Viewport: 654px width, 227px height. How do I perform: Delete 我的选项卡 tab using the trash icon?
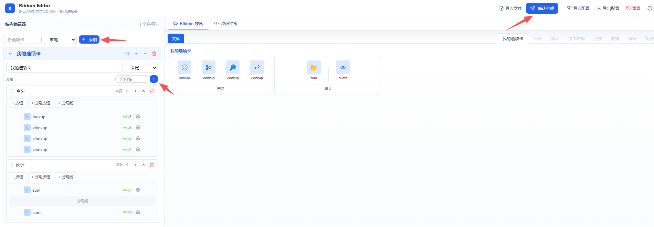point(154,54)
